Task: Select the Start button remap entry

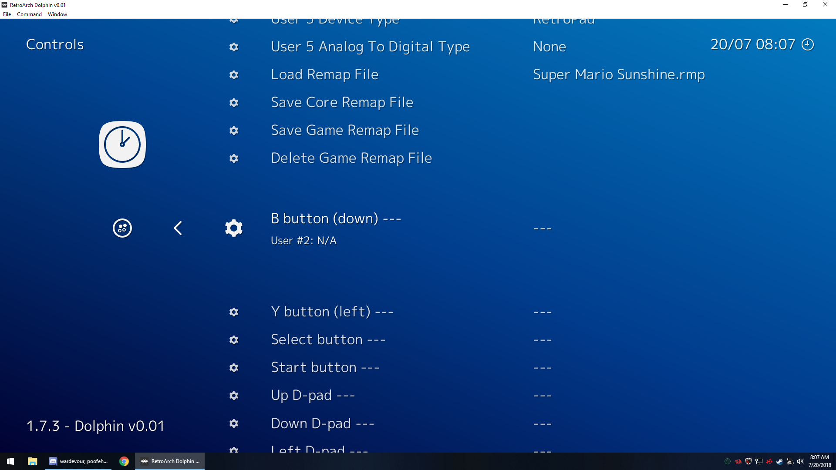Action: (x=325, y=367)
